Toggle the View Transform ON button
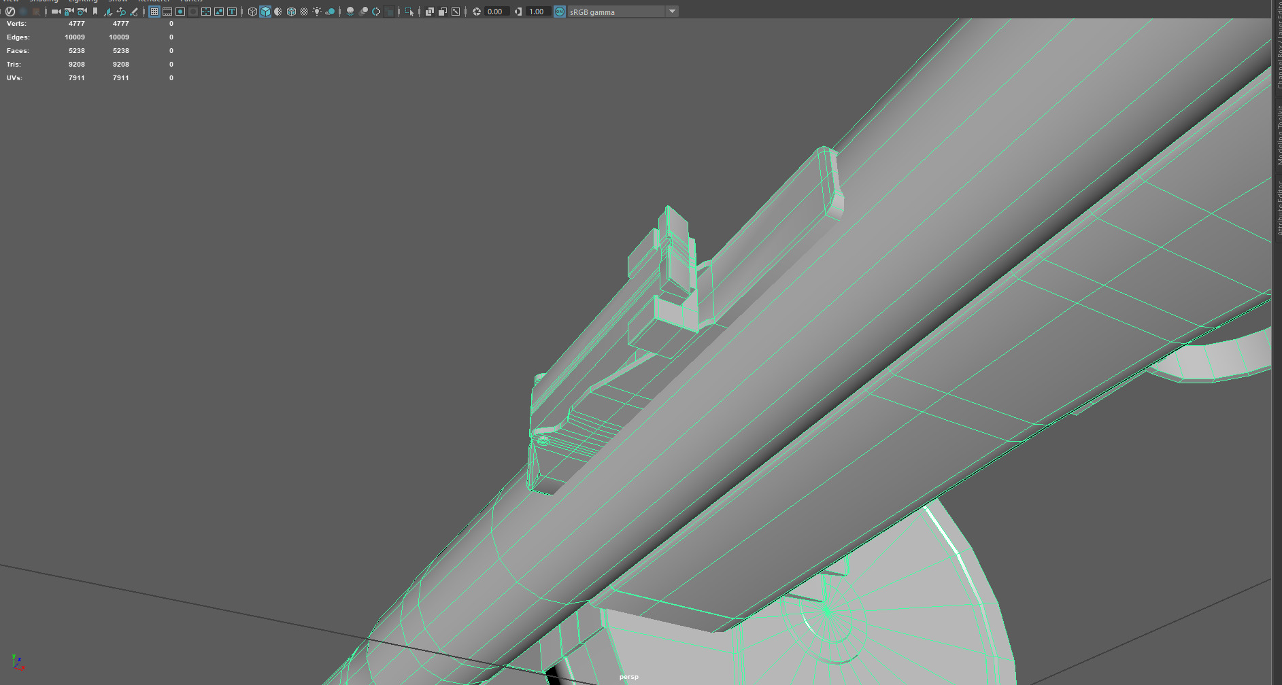The width and height of the screenshot is (1282, 685). [x=559, y=12]
